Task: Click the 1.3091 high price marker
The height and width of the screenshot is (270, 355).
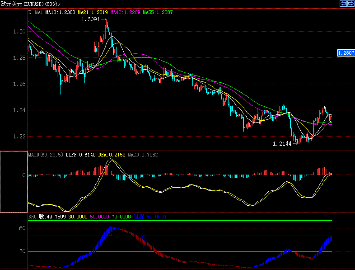Action: coord(91,20)
